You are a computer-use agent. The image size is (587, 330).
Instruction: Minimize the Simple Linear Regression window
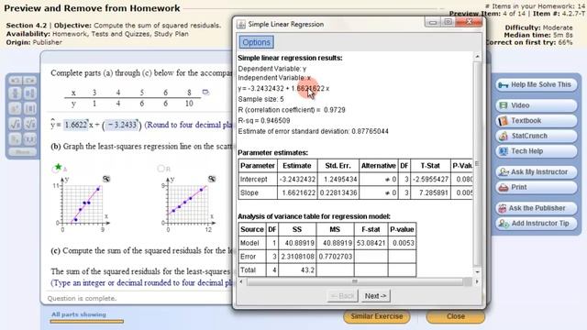pos(433,22)
